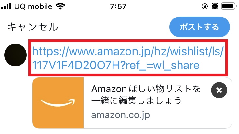
Task: Tap the card title Amazon ほしい物リストを
Action: point(146,89)
